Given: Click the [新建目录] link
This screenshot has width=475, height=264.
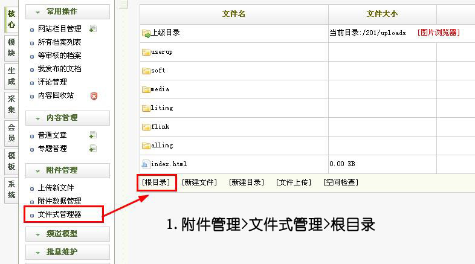Looking at the screenshot, I should click(x=246, y=182).
